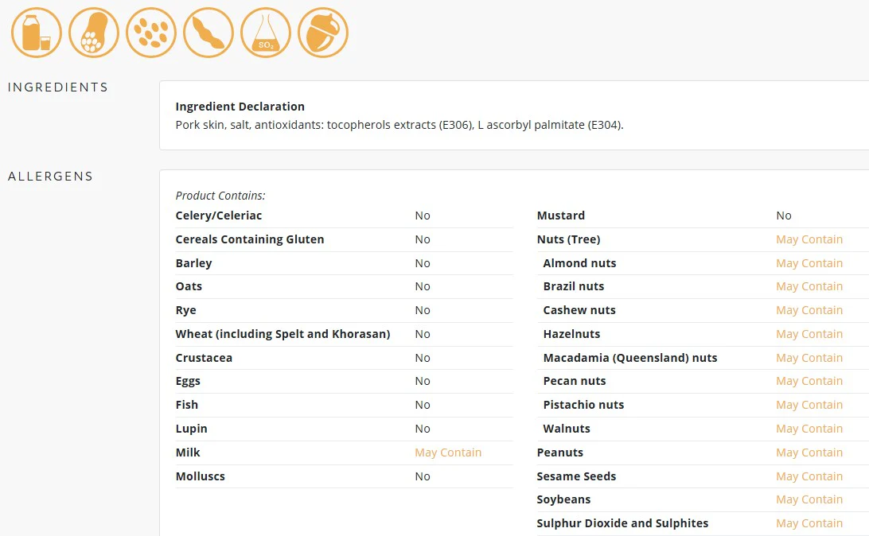Click May Contain beside Peanuts
Screen dimensions: 869x536
point(809,452)
